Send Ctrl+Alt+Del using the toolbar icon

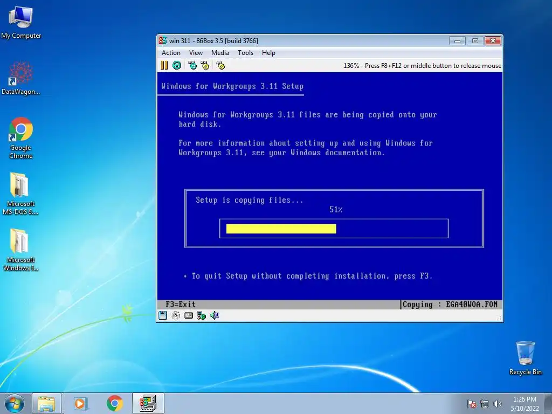point(192,65)
